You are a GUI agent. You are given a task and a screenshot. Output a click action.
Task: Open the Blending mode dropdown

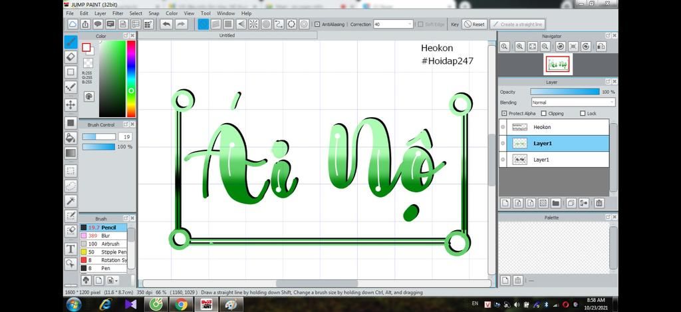pyautogui.click(x=573, y=102)
